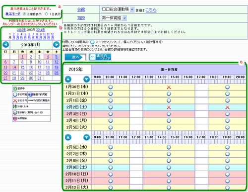Image resolution: width=248 pixels, height=192 pixels.
Task: Click the 第一体育館 table header
Action: [x=169, y=70]
